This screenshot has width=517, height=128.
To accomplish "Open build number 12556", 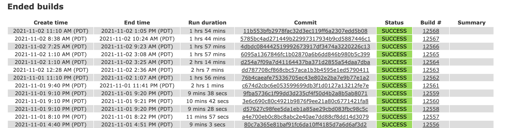I will [x=431, y=125].
